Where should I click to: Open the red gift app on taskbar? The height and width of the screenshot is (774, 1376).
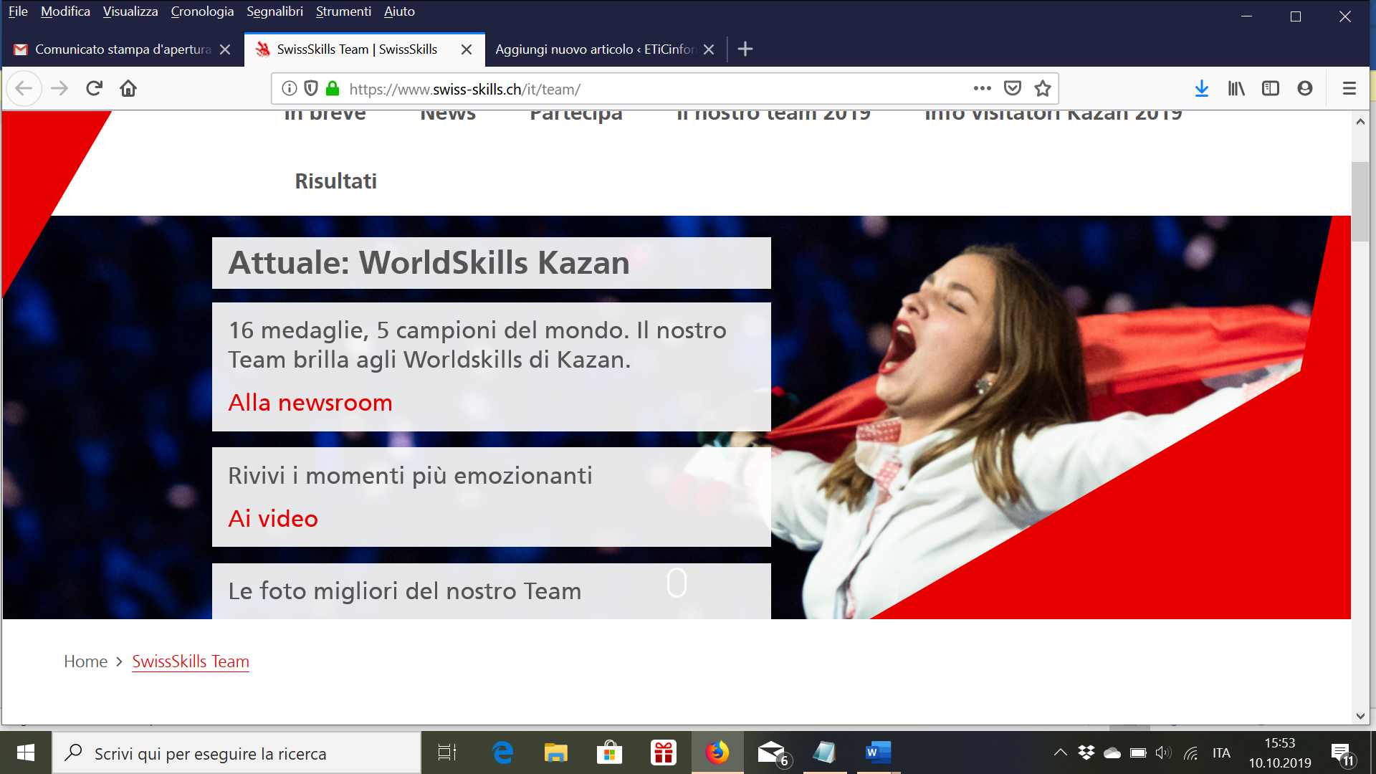pyautogui.click(x=663, y=752)
